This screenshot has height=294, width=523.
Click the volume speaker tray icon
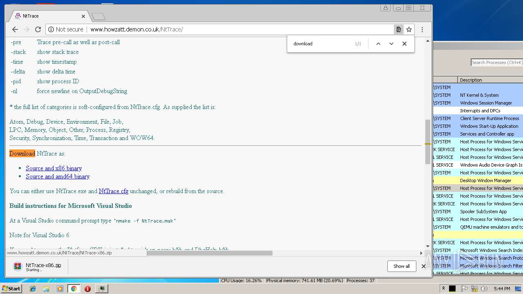pos(484,289)
